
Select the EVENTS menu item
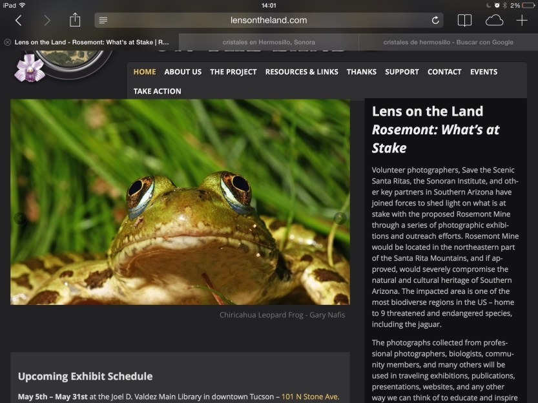(x=484, y=72)
